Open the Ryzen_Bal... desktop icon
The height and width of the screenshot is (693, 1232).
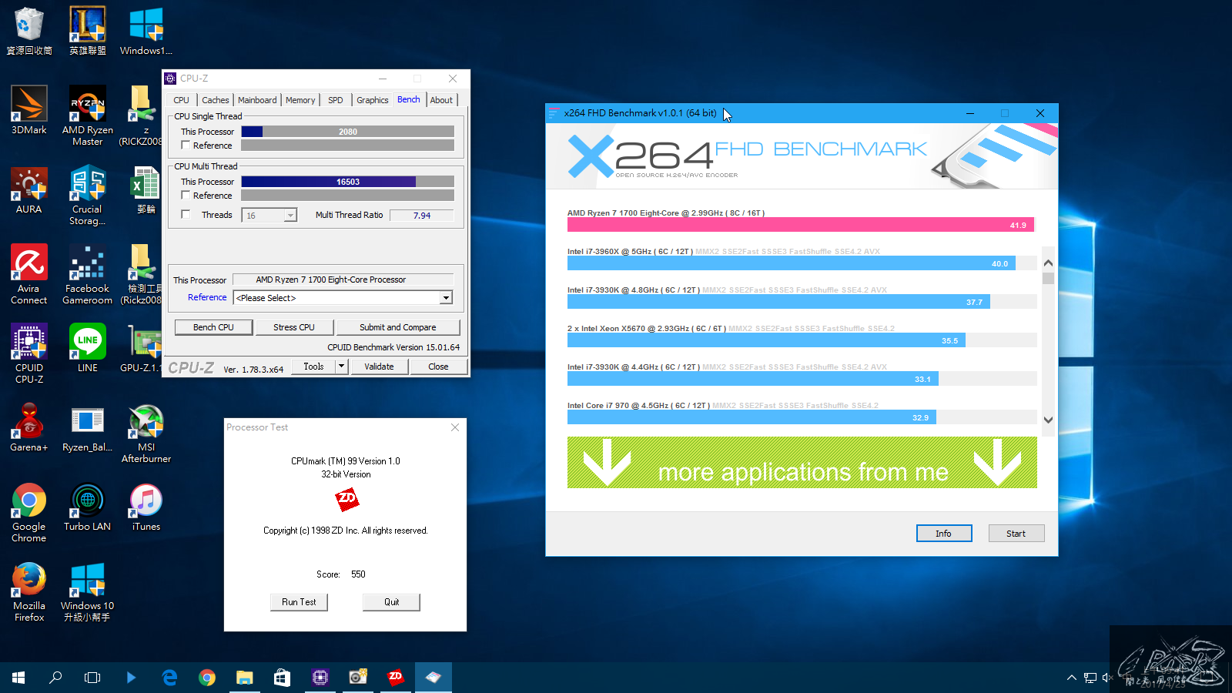[88, 427]
